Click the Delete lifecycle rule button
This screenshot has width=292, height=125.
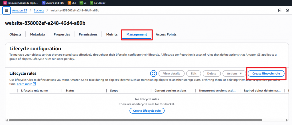pos(212,74)
